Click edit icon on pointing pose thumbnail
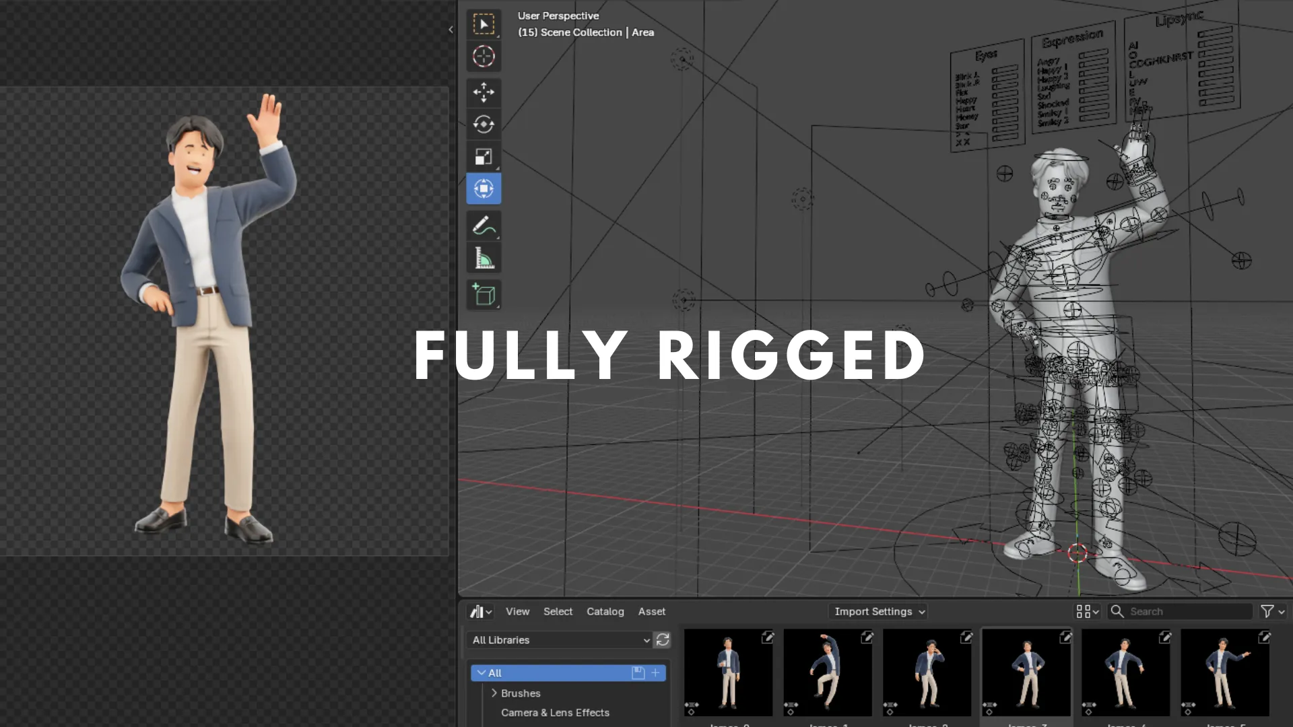 tap(1265, 637)
